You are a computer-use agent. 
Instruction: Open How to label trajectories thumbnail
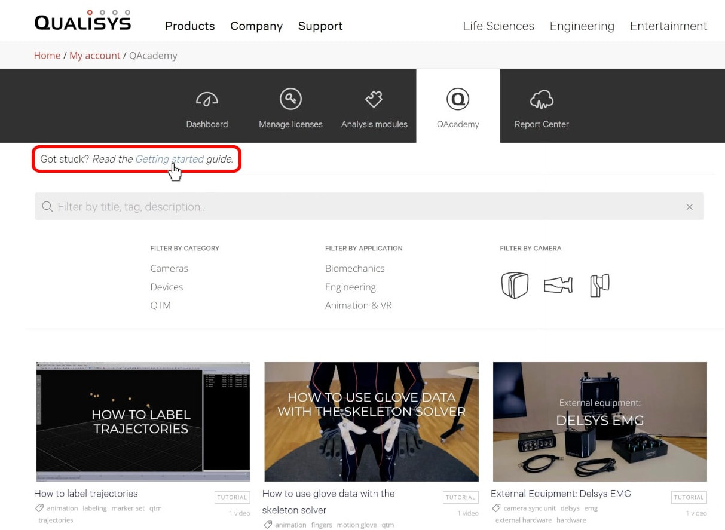pos(143,421)
